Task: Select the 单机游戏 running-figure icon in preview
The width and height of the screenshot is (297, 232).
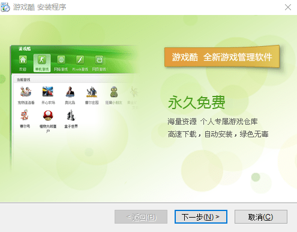Action: tap(42, 59)
